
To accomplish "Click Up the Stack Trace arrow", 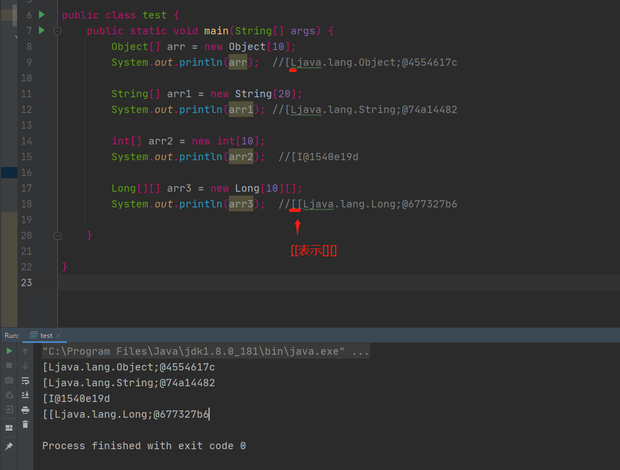I will (x=25, y=351).
